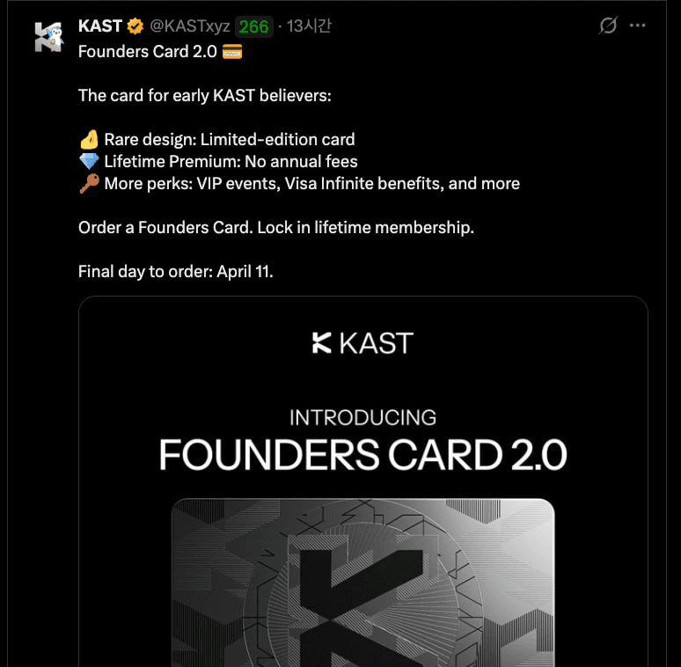Click the pinching hand emoji beside Rare design
This screenshot has width=681, height=667.
point(90,140)
